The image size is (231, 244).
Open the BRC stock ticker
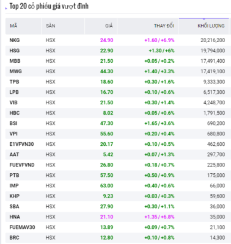click(14, 238)
